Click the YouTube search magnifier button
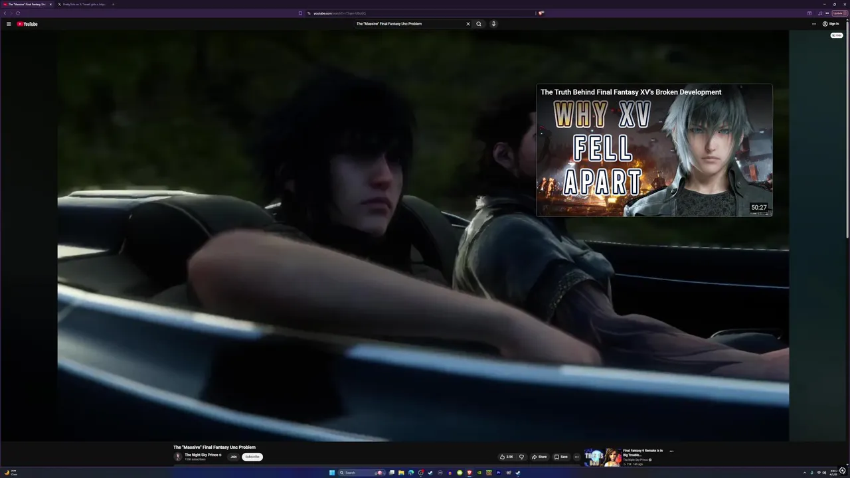Image resolution: width=850 pixels, height=478 pixels. pos(479,24)
